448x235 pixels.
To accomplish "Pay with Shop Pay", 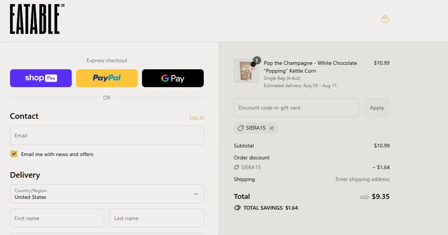I will click(41, 78).
